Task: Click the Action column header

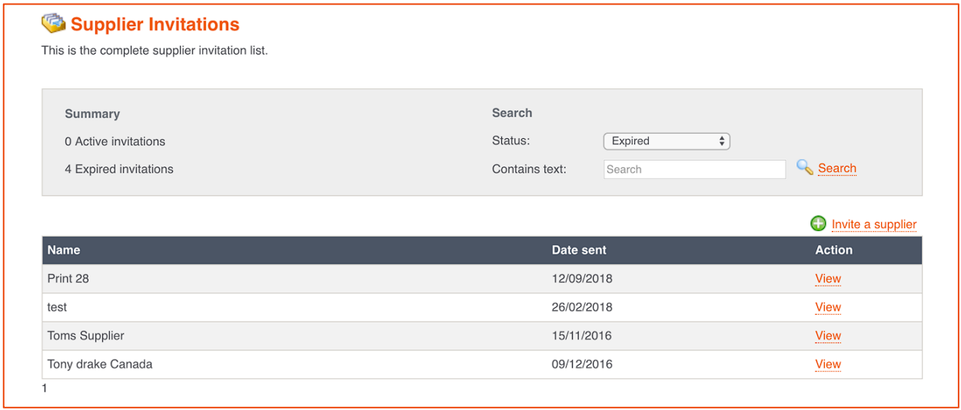Action: tap(834, 250)
